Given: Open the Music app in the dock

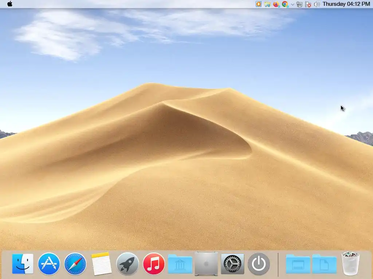Looking at the screenshot, I should click(x=154, y=264).
